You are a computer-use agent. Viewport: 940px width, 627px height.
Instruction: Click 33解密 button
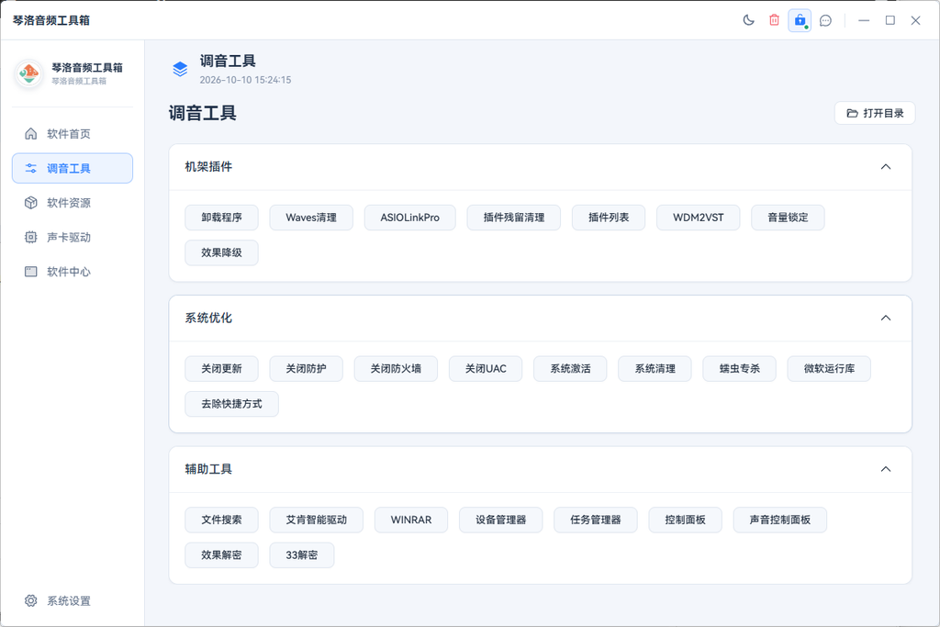click(301, 554)
